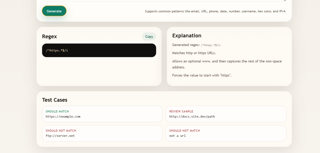Click the Test Cases heading

tap(54, 100)
